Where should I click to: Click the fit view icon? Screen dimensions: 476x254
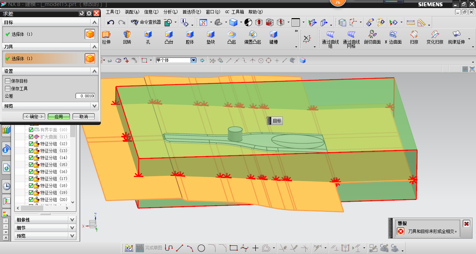[203, 22]
